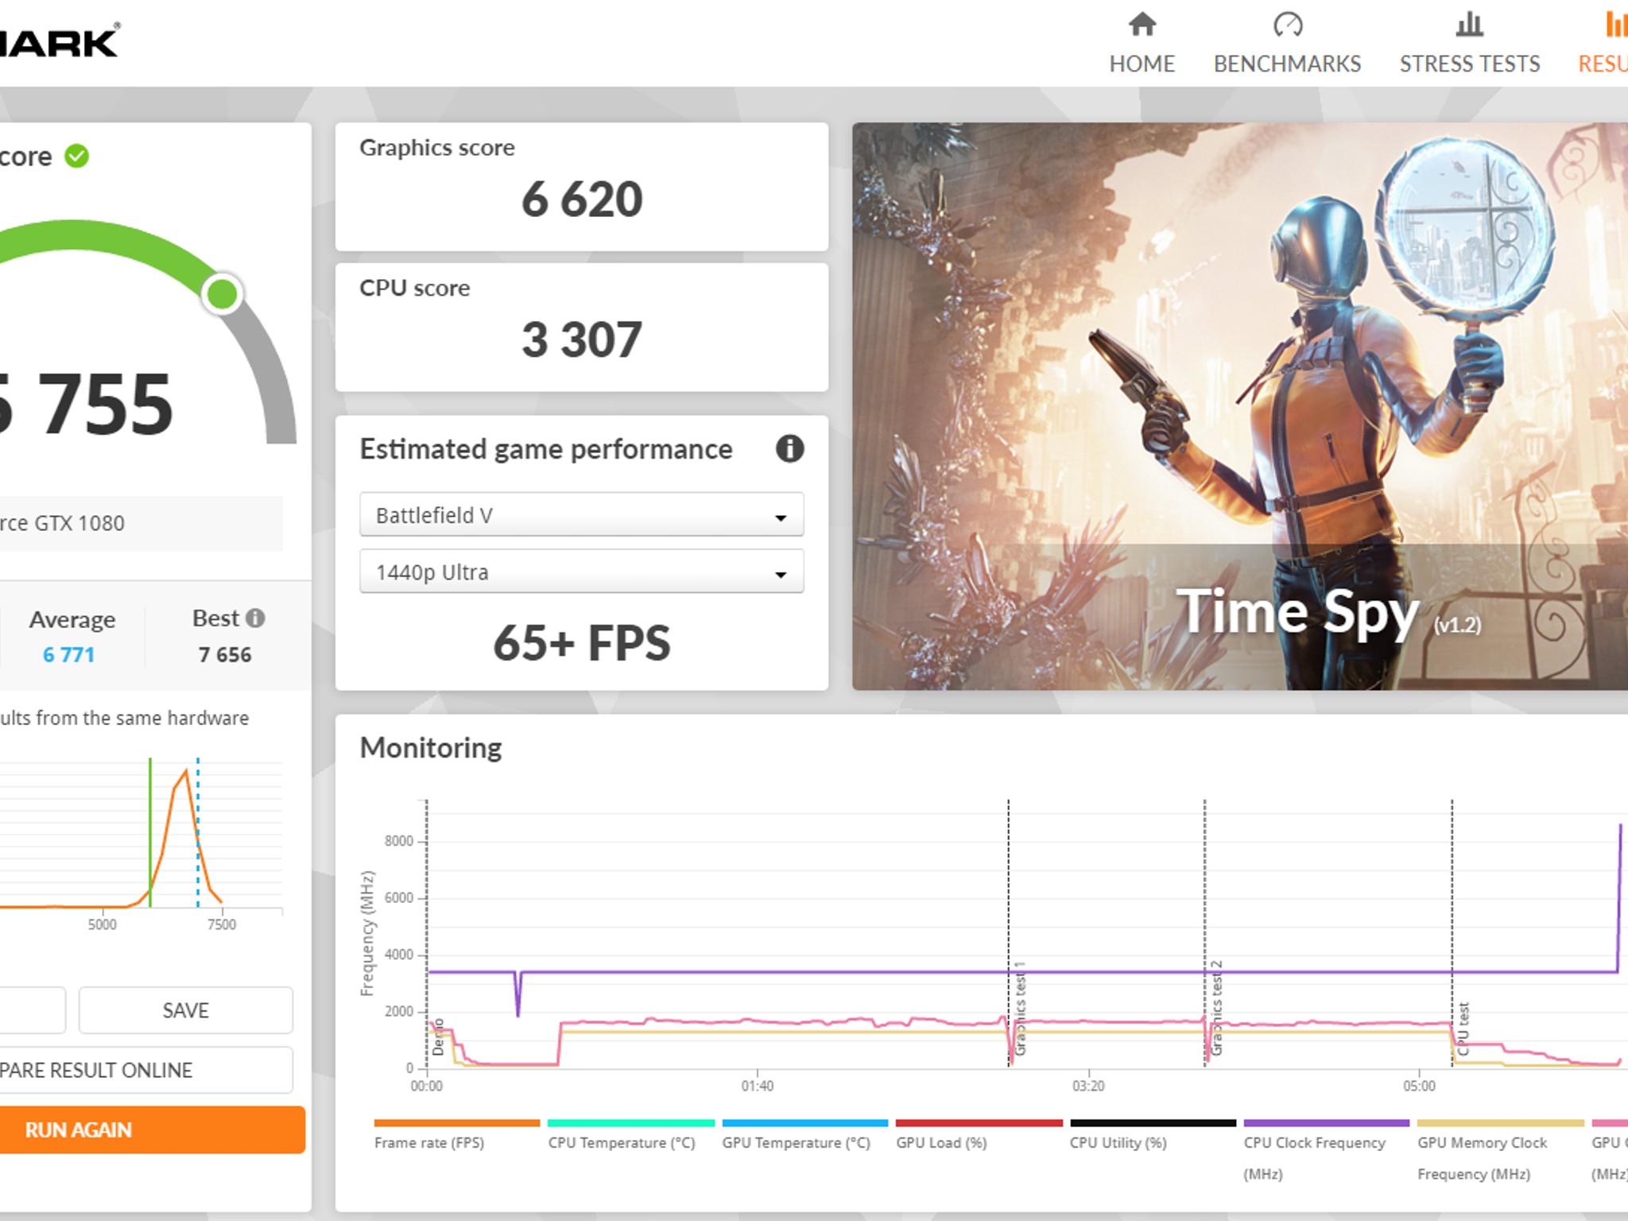Click the green score validation checkmark

point(77,156)
